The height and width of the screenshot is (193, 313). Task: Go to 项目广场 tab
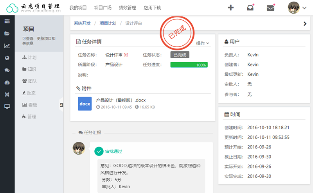103,8
